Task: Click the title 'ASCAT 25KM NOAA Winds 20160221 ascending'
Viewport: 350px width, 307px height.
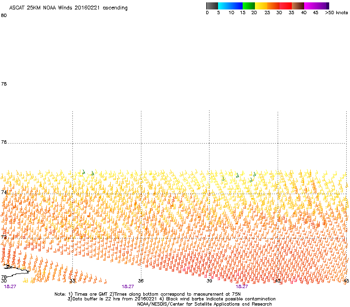Action: pyautogui.click(x=68, y=8)
